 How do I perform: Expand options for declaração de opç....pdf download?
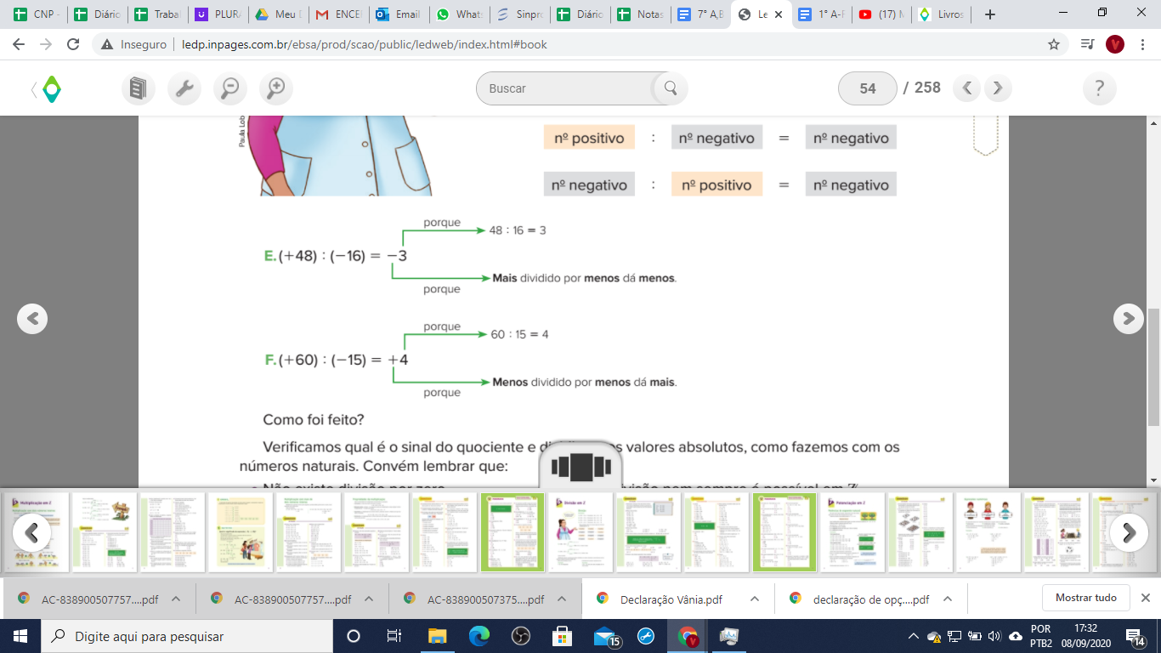click(x=948, y=599)
